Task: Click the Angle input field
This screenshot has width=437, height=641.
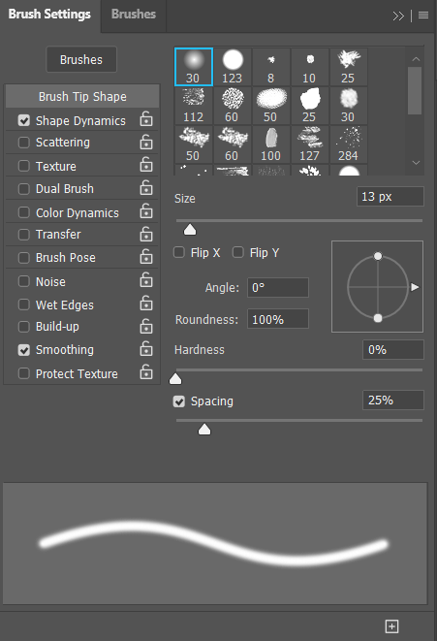Action: 278,287
